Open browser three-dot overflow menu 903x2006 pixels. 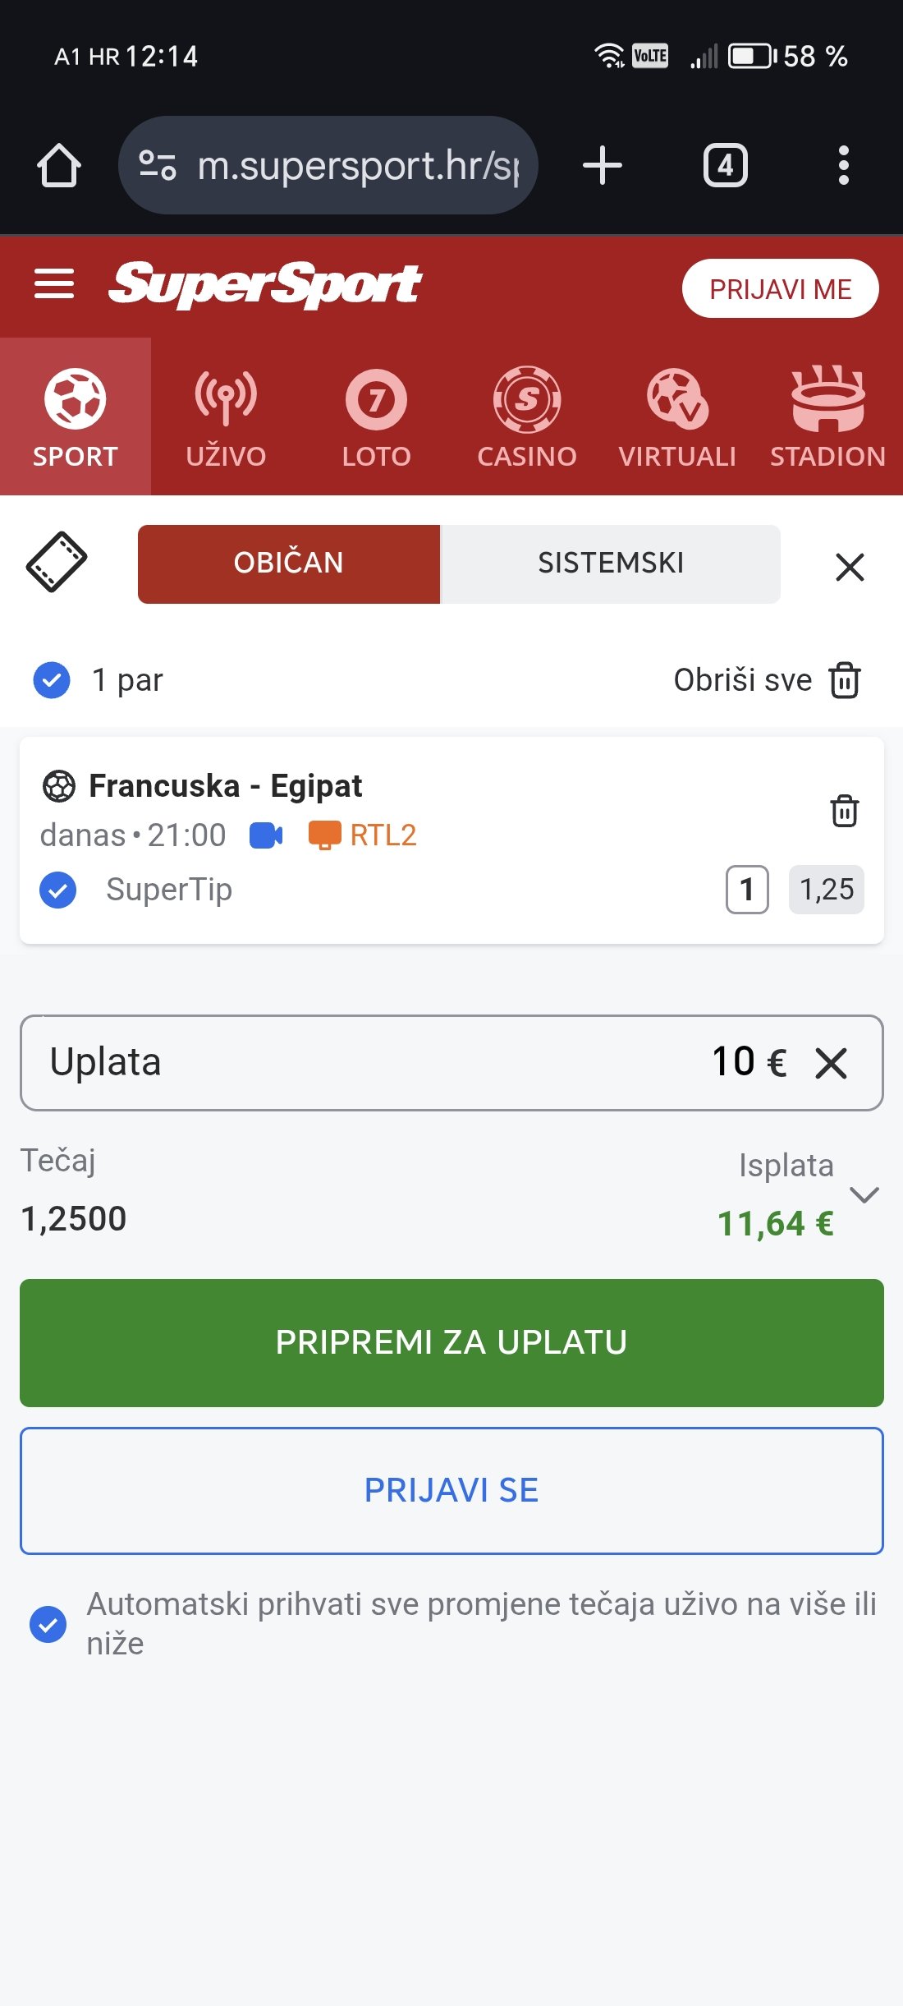click(x=843, y=166)
